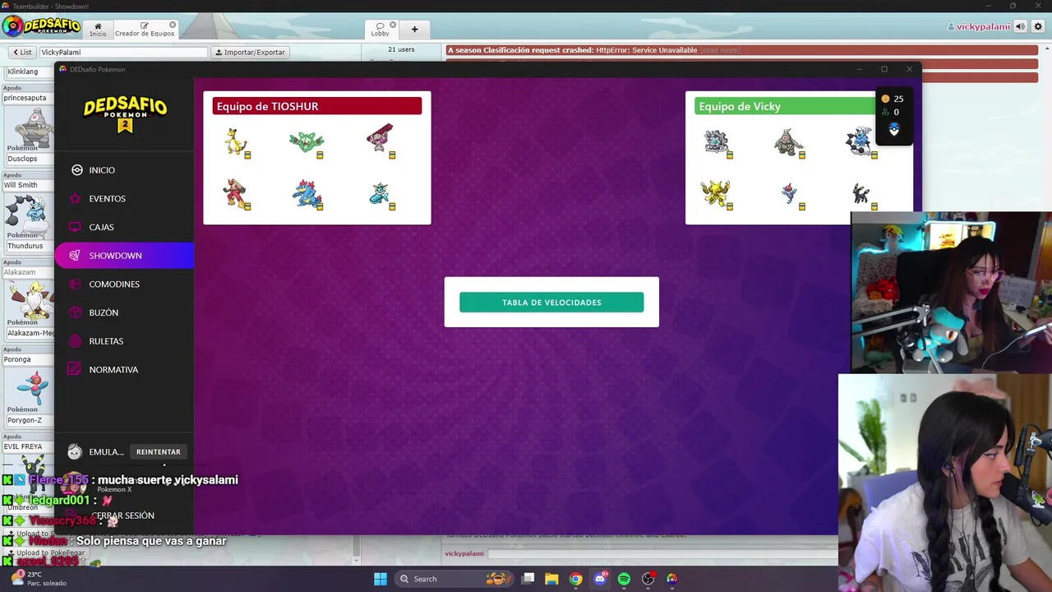Open the EVENTOS section in the sidebar
This screenshot has width=1052, height=592.
(x=124, y=199)
